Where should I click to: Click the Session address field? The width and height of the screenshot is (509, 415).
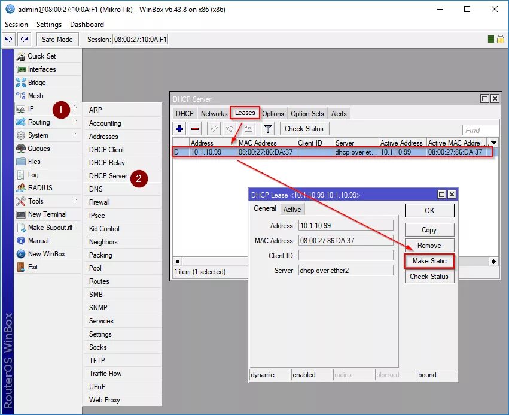(140, 40)
